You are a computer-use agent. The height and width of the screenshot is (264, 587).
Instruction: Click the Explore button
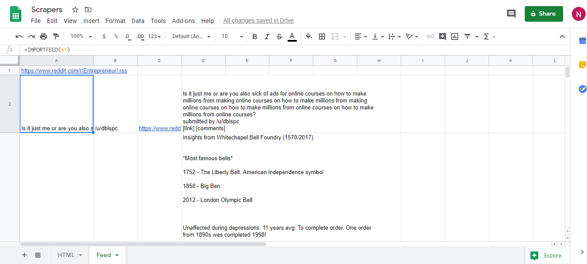[x=547, y=256]
